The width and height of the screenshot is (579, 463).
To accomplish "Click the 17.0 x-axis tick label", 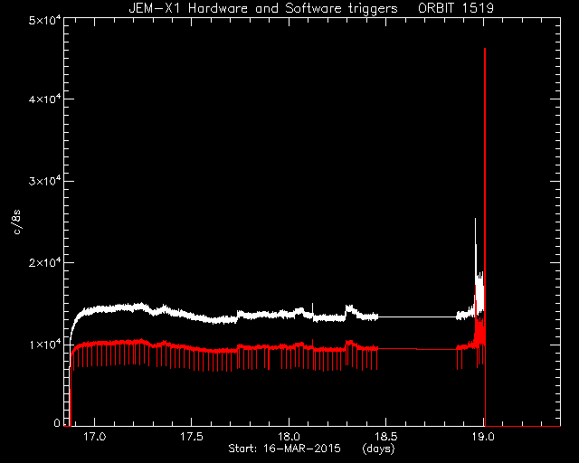I will point(94,437).
